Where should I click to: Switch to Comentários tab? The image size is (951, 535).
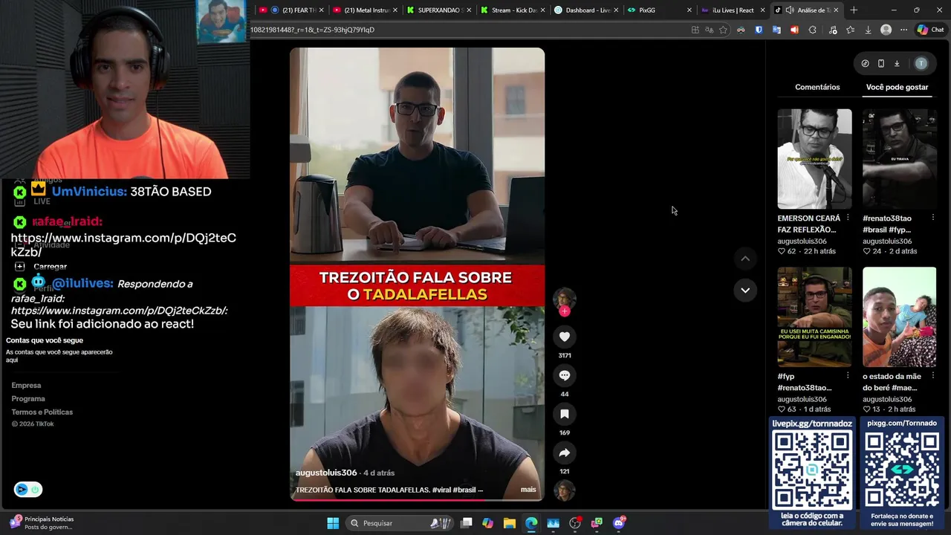[x=817, y=87]
